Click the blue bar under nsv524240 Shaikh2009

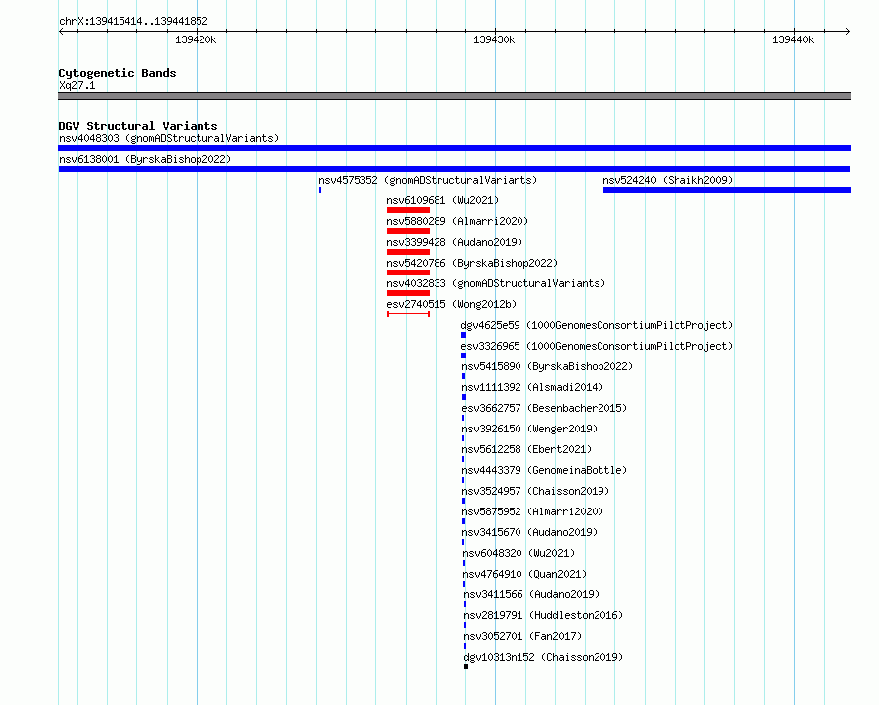pyautogui.click(x=727, y=190)
